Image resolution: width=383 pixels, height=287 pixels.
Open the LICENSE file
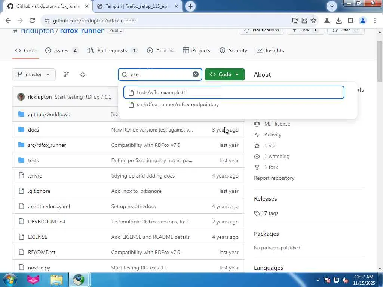pos(38,237)
